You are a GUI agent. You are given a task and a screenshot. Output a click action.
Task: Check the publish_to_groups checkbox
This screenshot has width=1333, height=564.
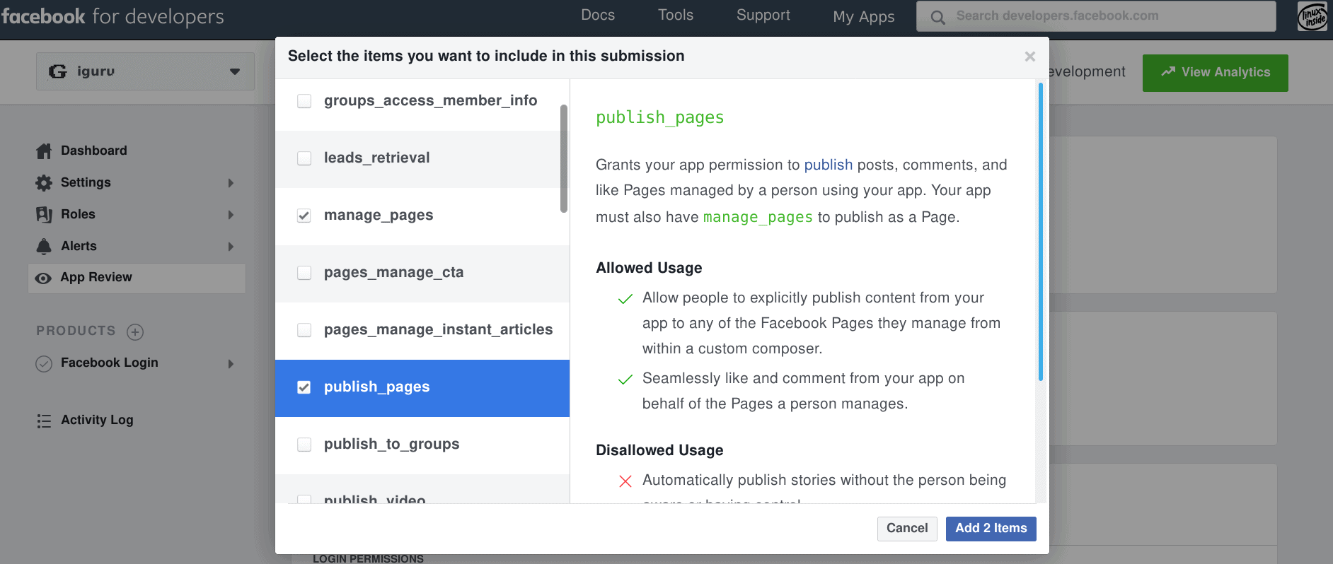(304, 445)
